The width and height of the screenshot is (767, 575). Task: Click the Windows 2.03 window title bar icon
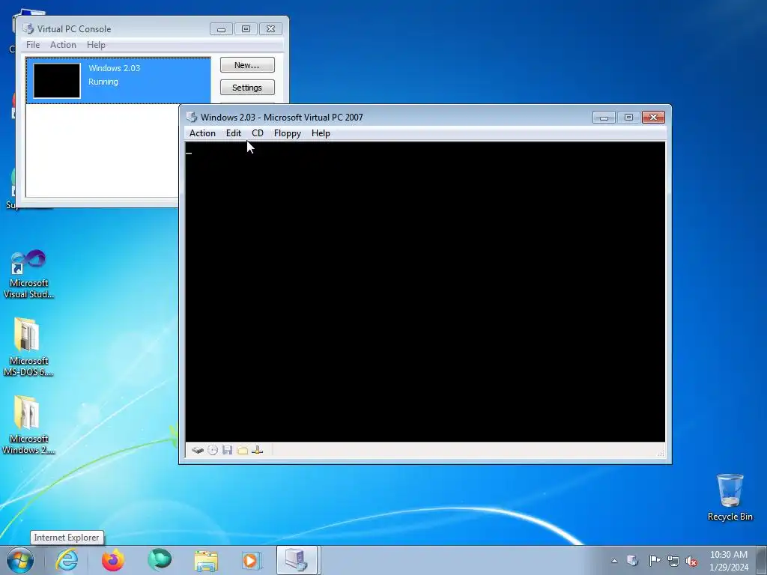(192, 118)
